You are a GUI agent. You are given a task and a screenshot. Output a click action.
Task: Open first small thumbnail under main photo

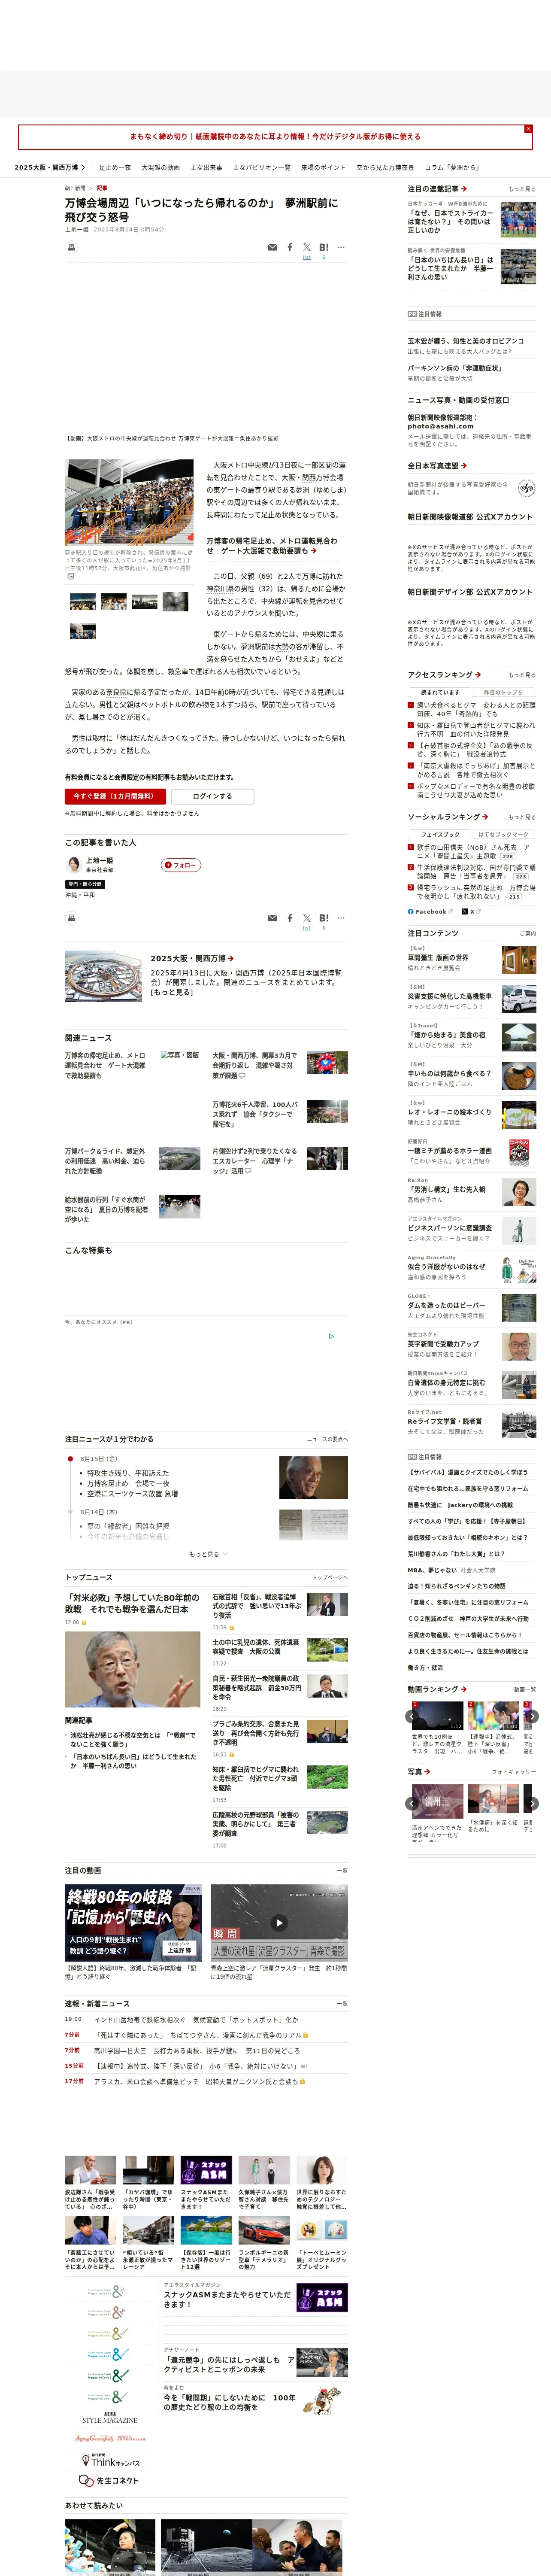(82, 601)
